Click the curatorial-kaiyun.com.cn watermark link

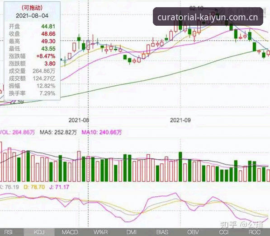[208, 17]
